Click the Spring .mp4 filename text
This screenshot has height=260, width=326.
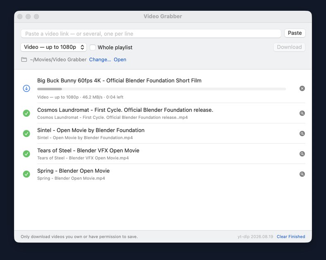tap(71, 178)
